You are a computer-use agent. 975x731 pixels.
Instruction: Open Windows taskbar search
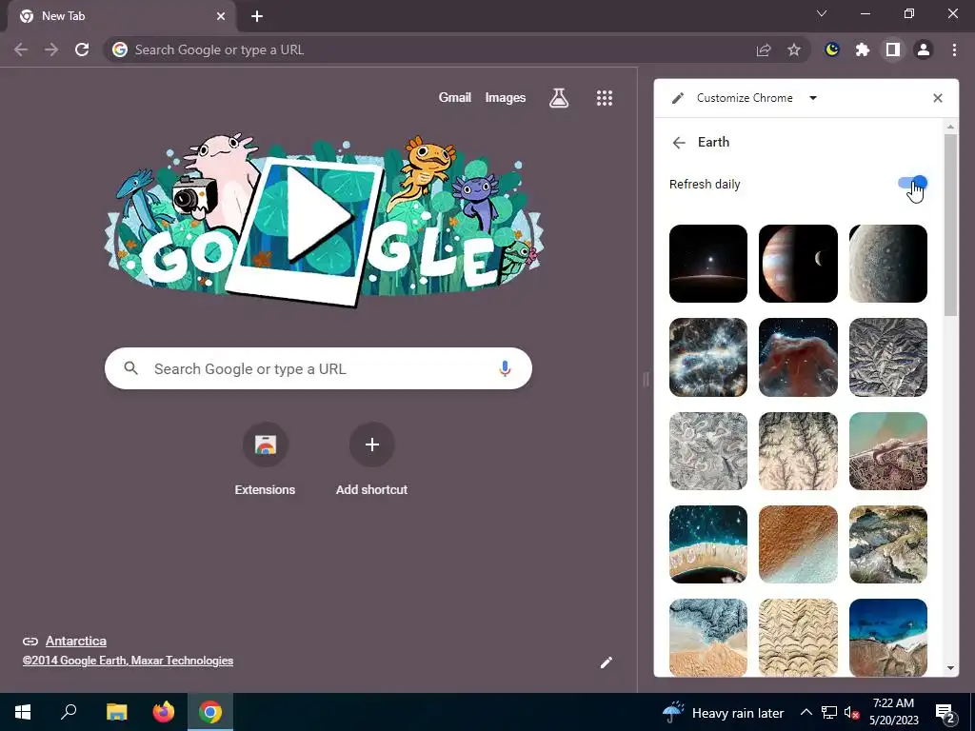click(x=69, y=712)
